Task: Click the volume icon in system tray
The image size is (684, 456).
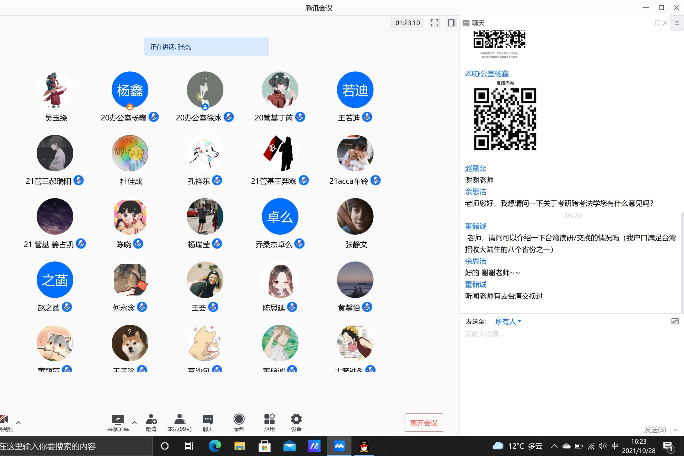Action: pos(603,446)
